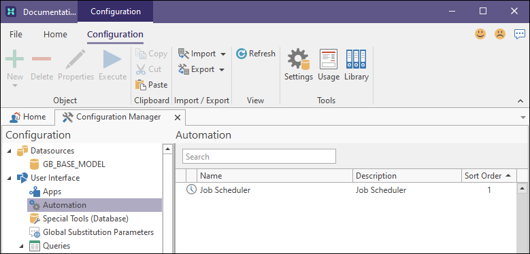Viewport: 530px width, 254px height.
Task: Collapse the ribbon with chevron
Action: click(x=520, y=101)
